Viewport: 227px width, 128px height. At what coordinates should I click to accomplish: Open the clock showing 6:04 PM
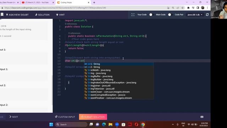[204, 124]
